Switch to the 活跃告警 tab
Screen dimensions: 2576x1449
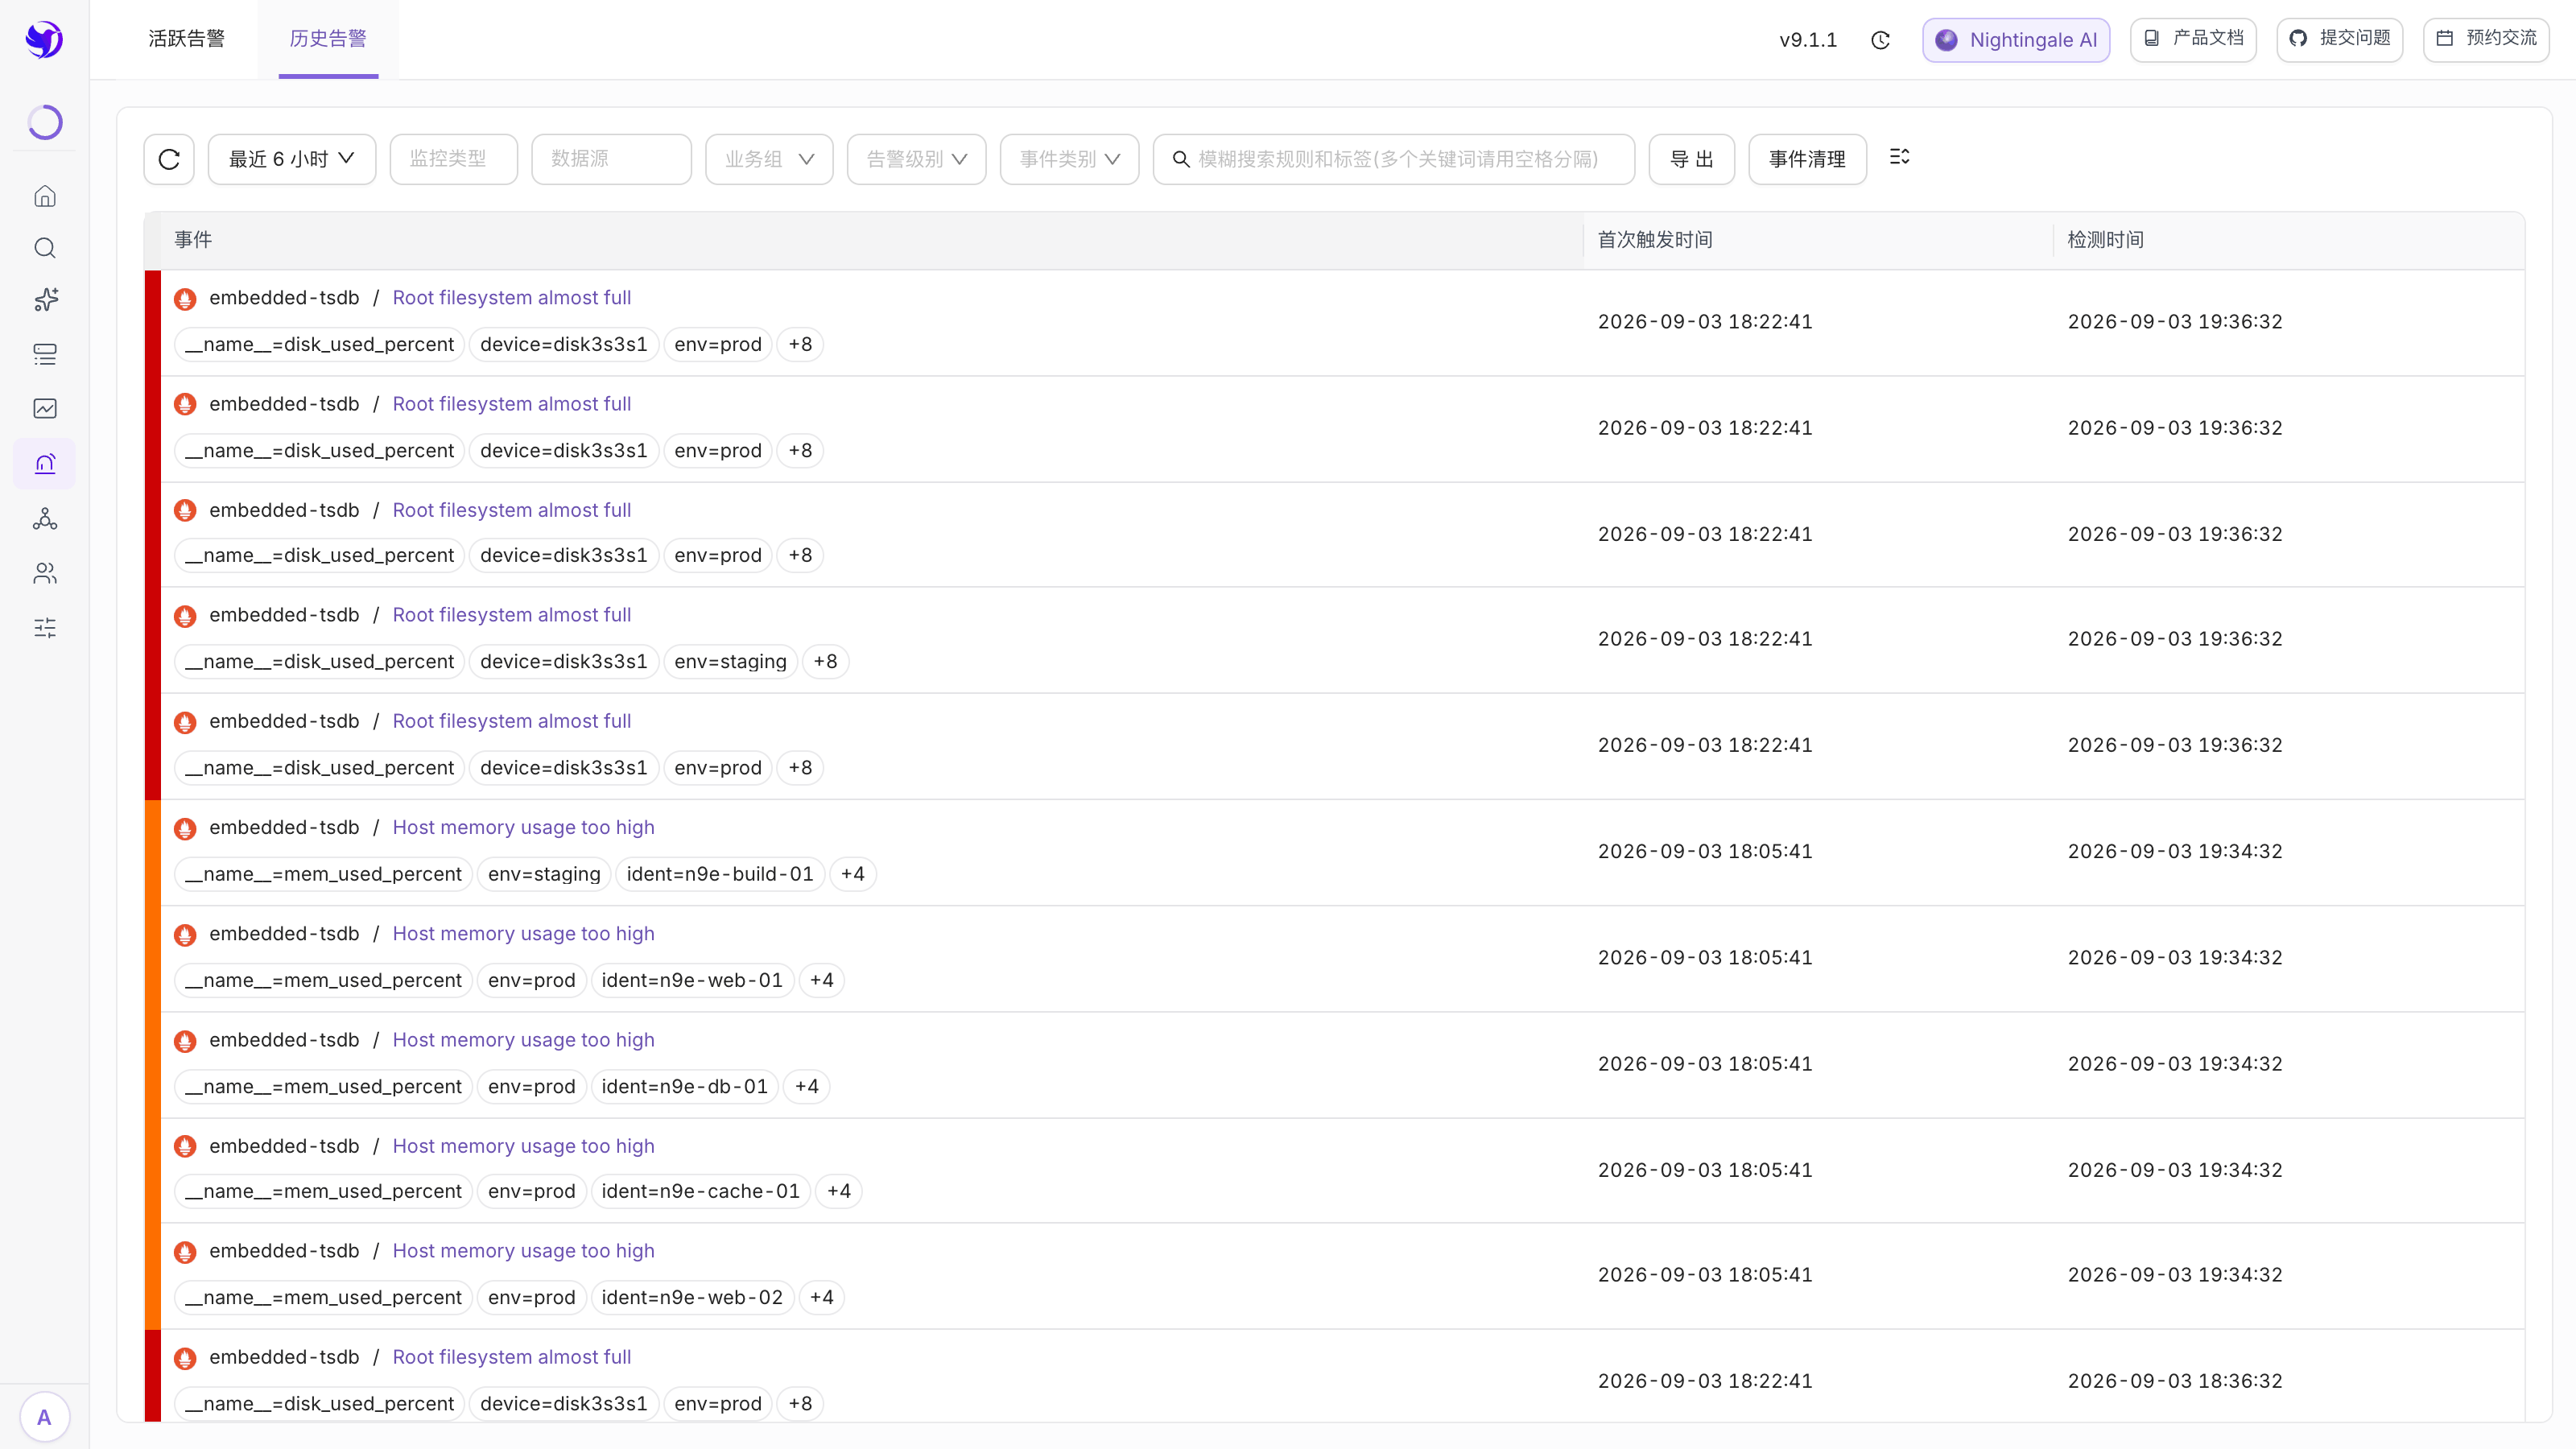click(x=187, y=39)
